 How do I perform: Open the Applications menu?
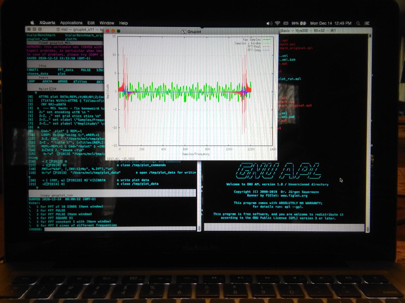click(x=71, y=23)
